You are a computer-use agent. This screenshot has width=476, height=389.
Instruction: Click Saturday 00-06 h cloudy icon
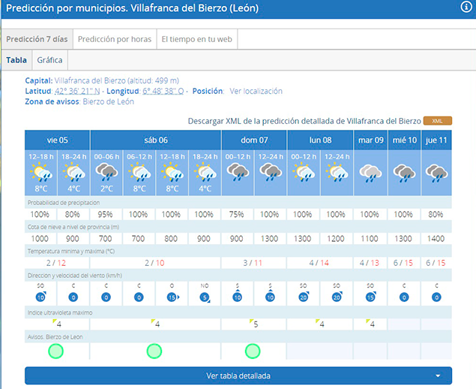point(106,173)
